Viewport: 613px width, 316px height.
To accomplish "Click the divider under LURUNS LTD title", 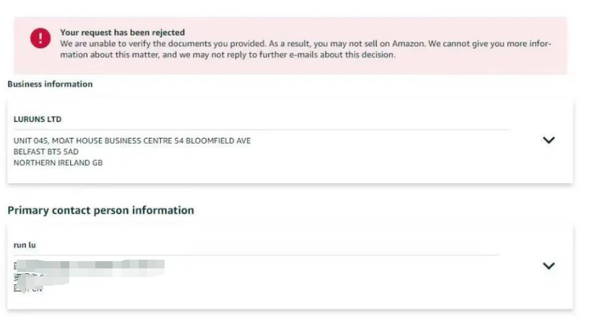I will tap(261, 129).
